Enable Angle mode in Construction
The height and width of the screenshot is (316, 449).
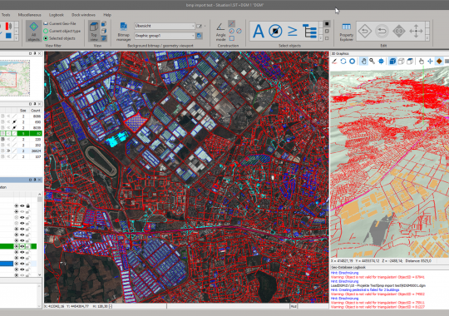(x=220, y=32)
